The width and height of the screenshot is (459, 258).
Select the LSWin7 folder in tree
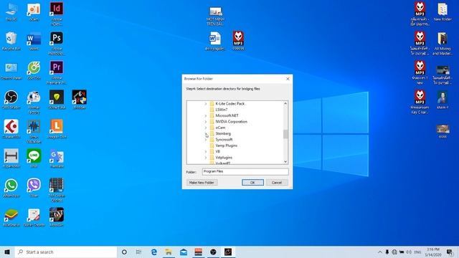pos(222,110)
